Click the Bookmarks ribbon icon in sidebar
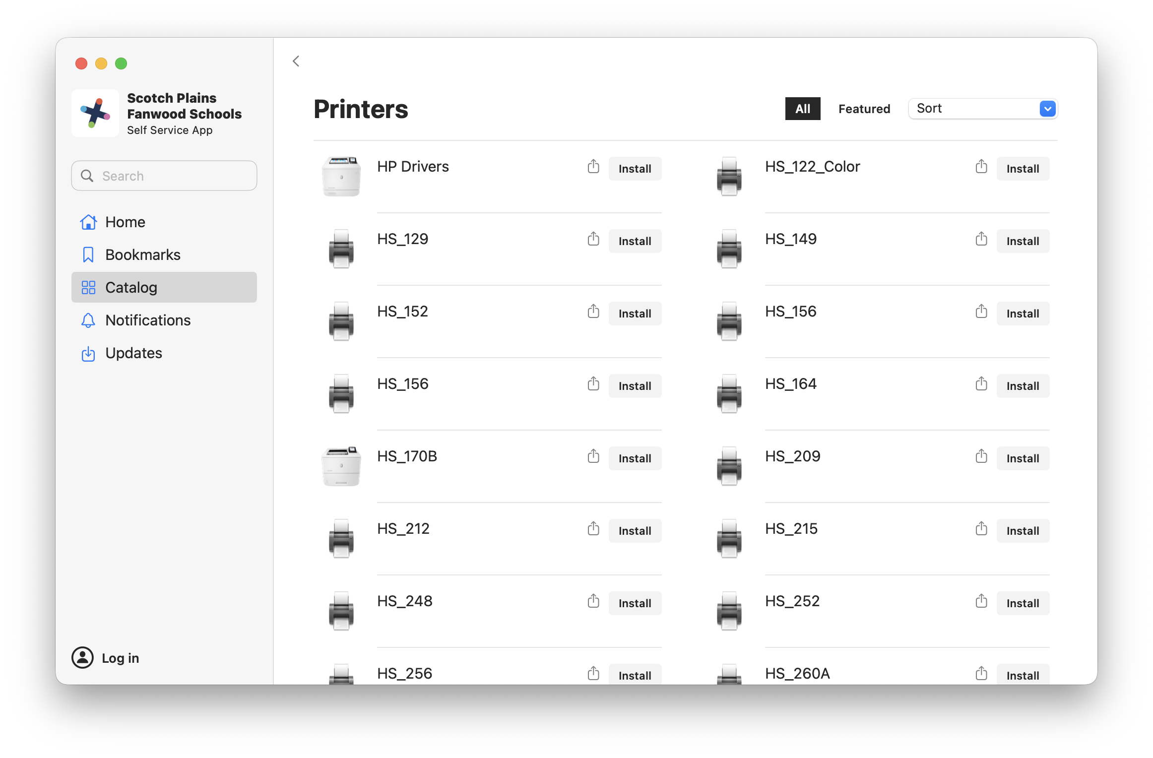Viewport: 1153px width, 758px height. 88,254
